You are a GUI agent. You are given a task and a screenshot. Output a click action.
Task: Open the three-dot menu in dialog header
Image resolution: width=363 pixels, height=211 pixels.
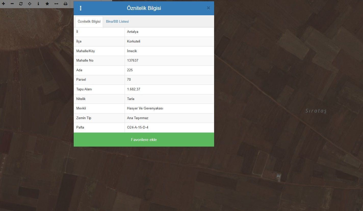tap(81, 8)
